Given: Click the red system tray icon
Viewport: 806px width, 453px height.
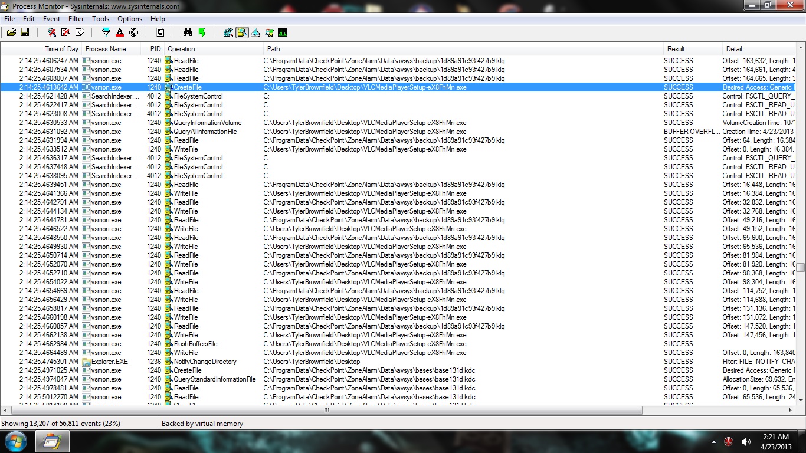Looking at the screenshot, I should click(729, 442).
